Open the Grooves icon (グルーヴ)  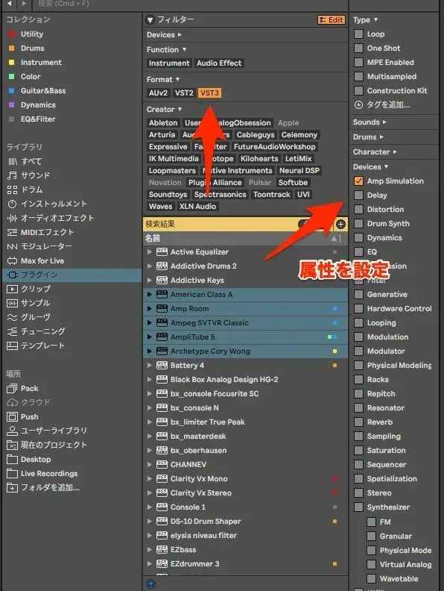pyautogui.click(x=12, y=317)
